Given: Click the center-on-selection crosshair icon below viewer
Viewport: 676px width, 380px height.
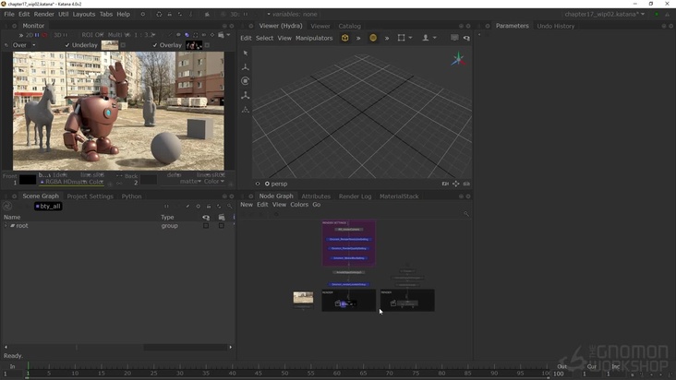Looking at the screenshot, I should [x=455, y=184].
